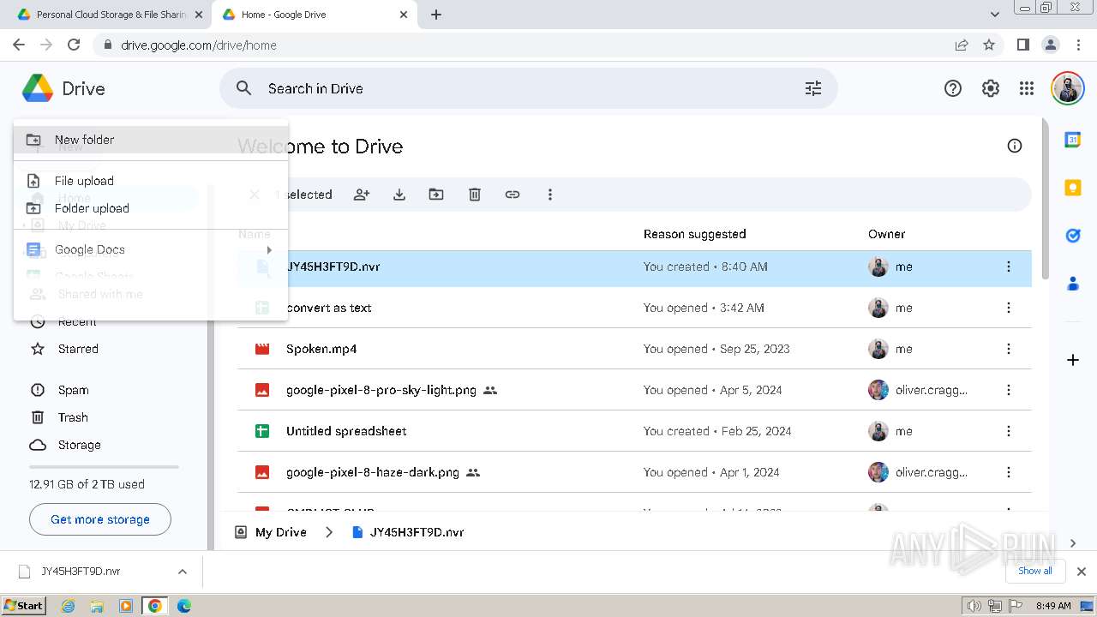Open more actions for Spoken.mp4
1097x617 pixels.
(x=1009, y=349)
